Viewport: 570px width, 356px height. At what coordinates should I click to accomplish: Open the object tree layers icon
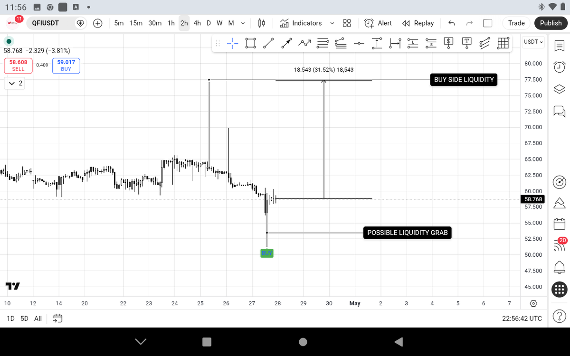tap(559, 89)
